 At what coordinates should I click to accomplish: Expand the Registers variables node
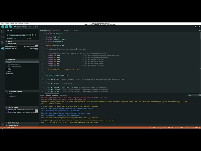pyautogui.click(x=22, y=74)
